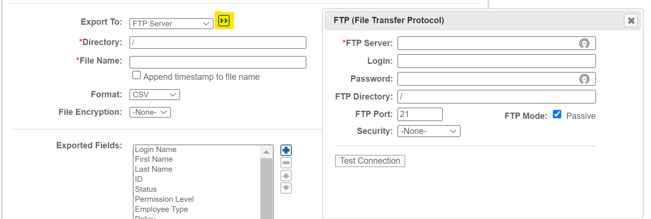Viewport: 651px width, 219px height.
Task: Open the Format CSV dropdown
Action: [x=155, y=94]
